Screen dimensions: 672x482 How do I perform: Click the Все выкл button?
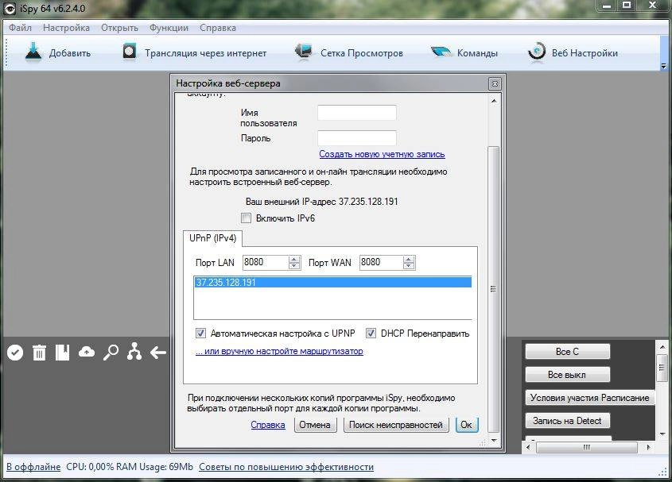tap(568, 375)
